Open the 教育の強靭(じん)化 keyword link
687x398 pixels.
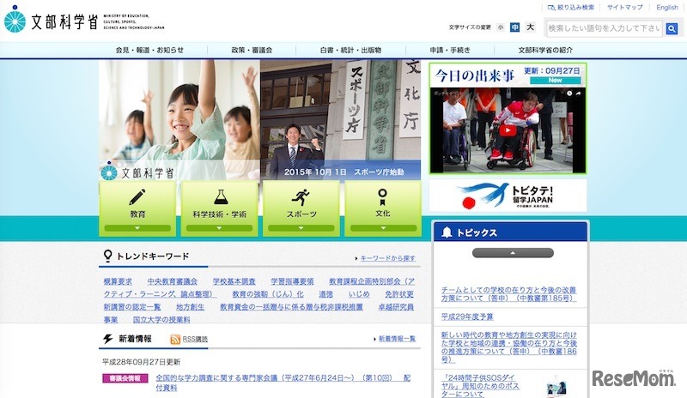[268, 294]
